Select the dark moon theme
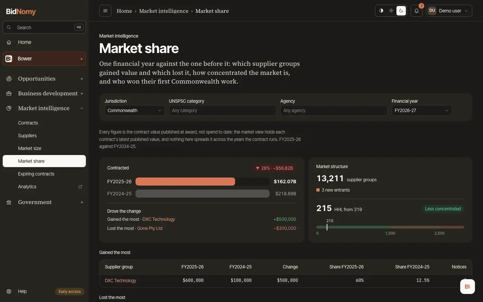Image resolution: width=483 pixels, height=302 pixels. coord(401,11)
